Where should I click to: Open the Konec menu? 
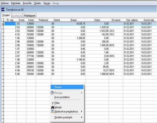[x=56, y=3]
